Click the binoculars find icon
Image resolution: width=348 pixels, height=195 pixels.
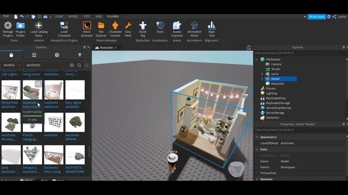click(45, 17)
